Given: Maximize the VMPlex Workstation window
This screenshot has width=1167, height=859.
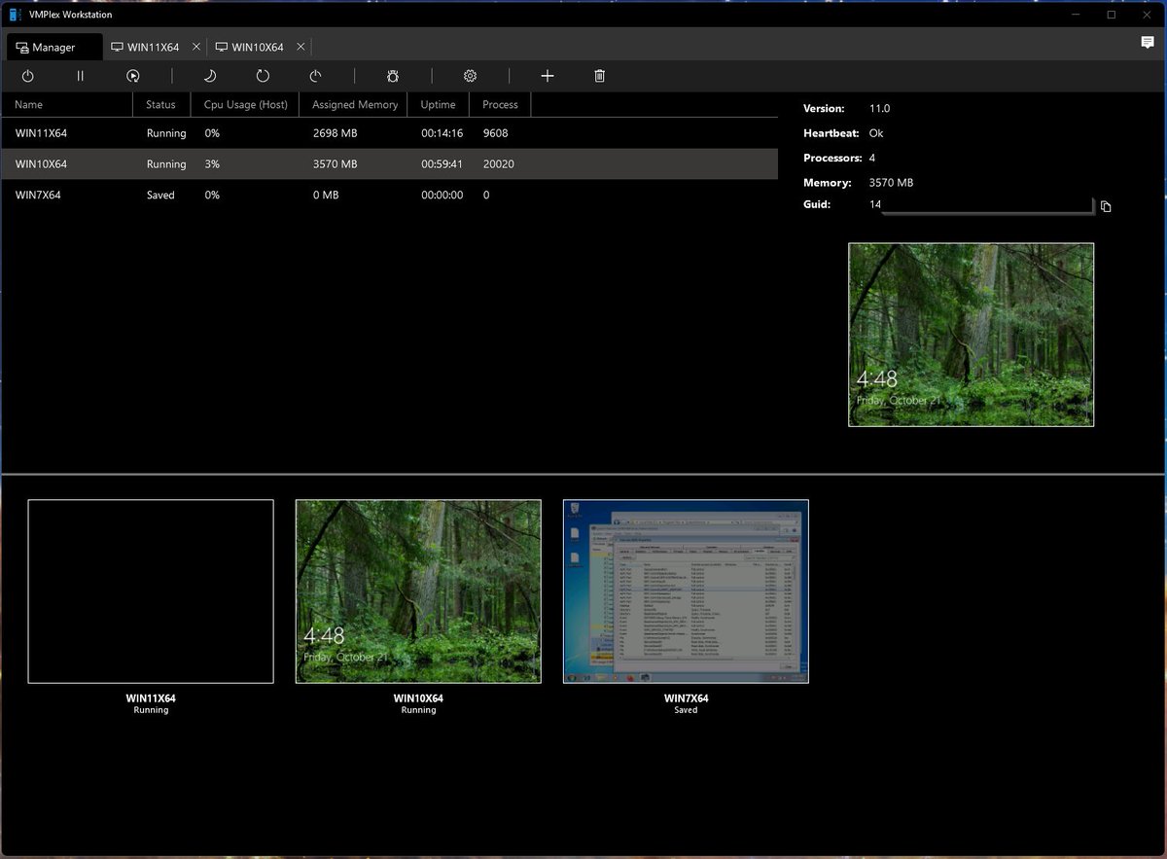Looking at the screenshot, I should 1112,15.
